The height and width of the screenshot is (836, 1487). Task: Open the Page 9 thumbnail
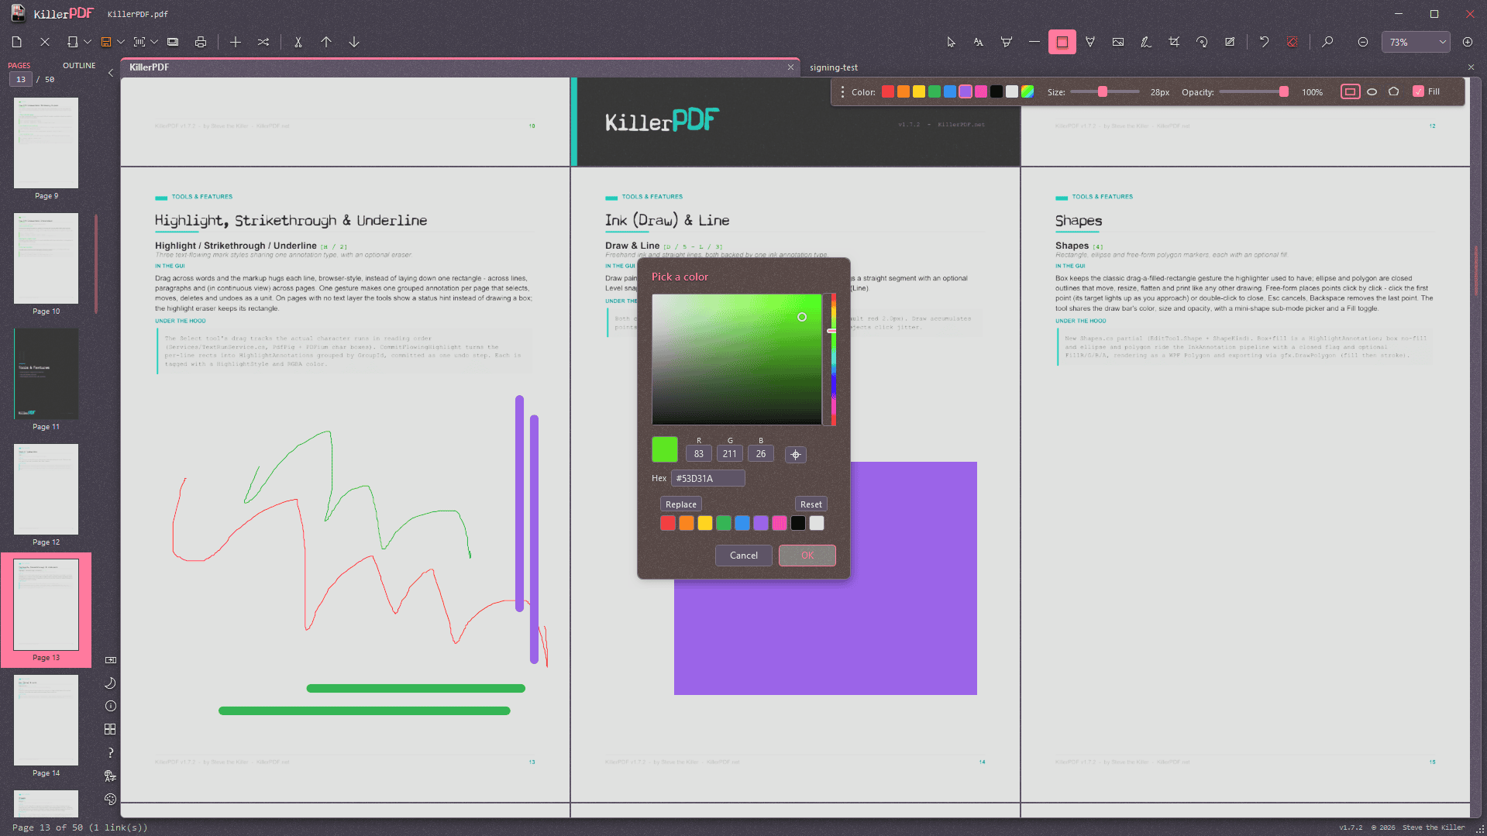click(46, 143)
